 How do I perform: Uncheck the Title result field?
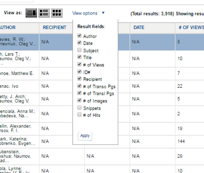coord(79,57)
